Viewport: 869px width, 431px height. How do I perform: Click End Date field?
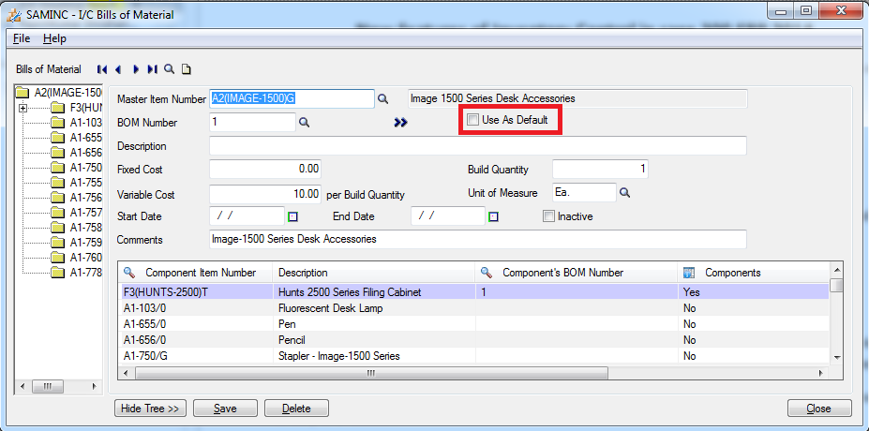[x=448, y=216]
